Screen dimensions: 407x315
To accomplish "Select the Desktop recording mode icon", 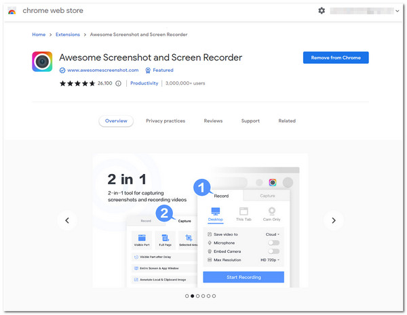I will point(216,212).
